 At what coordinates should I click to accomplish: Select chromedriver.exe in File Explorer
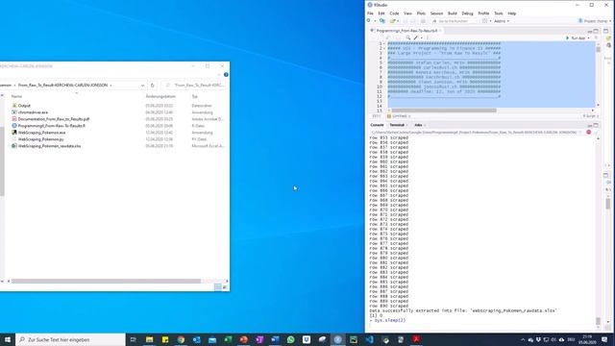[x=33, y=112]
